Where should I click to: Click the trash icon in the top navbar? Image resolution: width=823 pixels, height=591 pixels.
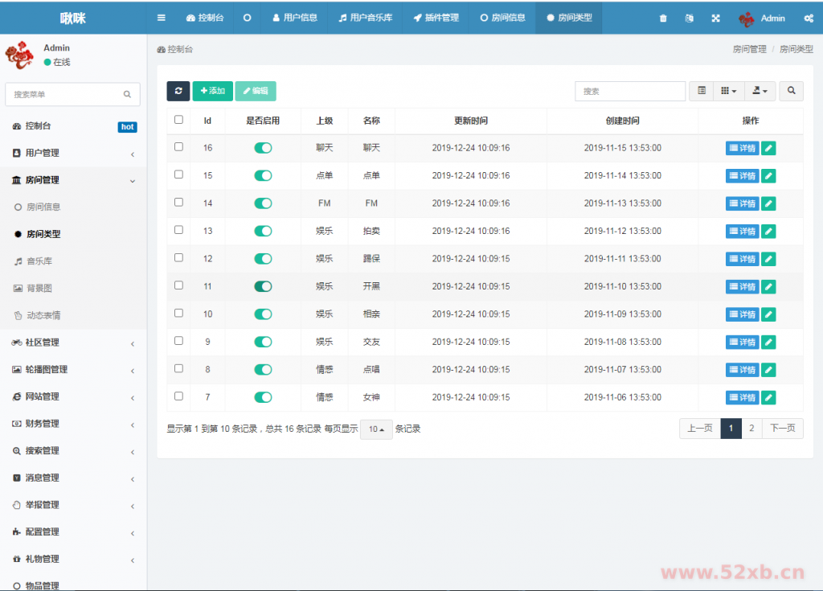click(663, 17)
